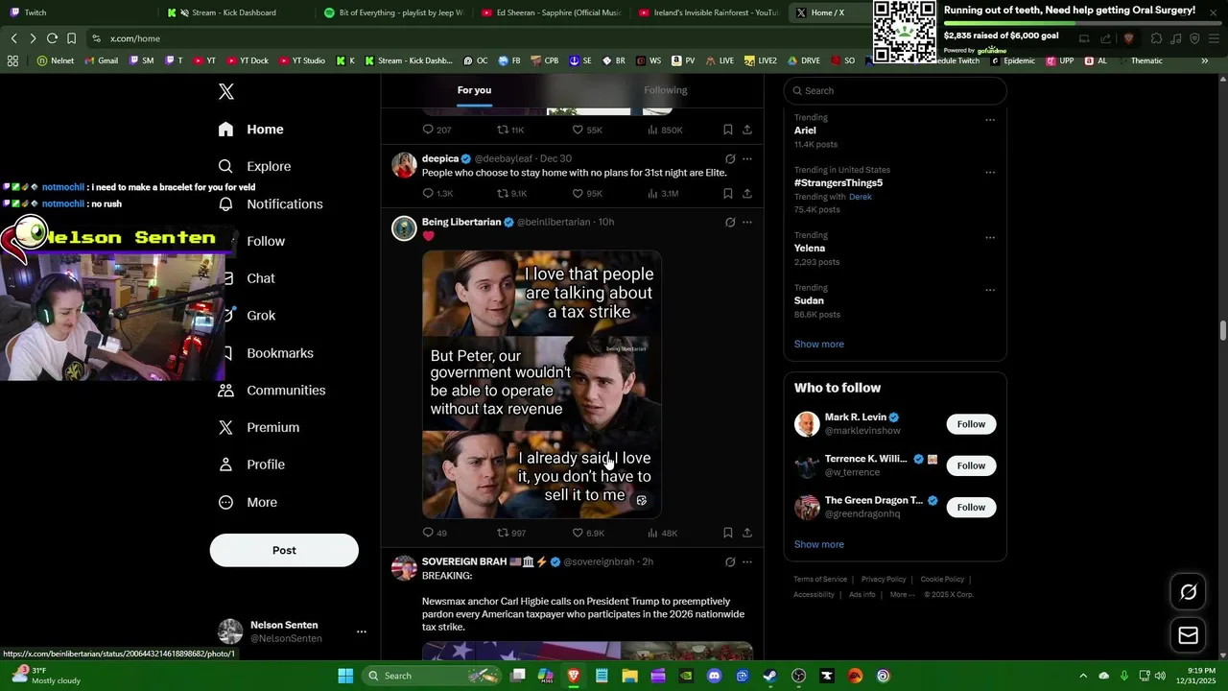The width and height of the screenshot is (1228, 691).
Task: Reload the page in browser toolbar
Action: (x=52, y=38)
